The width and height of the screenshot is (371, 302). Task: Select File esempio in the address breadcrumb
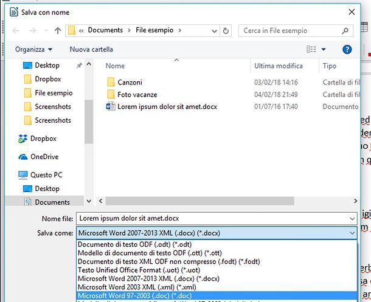(154, 30)
